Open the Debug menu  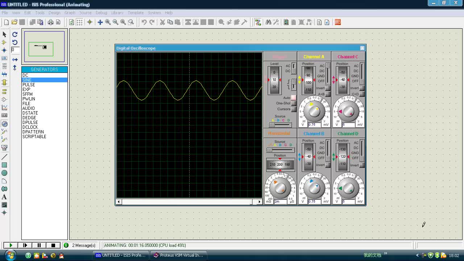click(101, 13)
